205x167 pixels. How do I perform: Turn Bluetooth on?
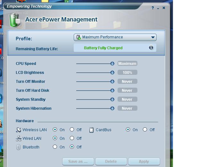click(x=55, y=147)
